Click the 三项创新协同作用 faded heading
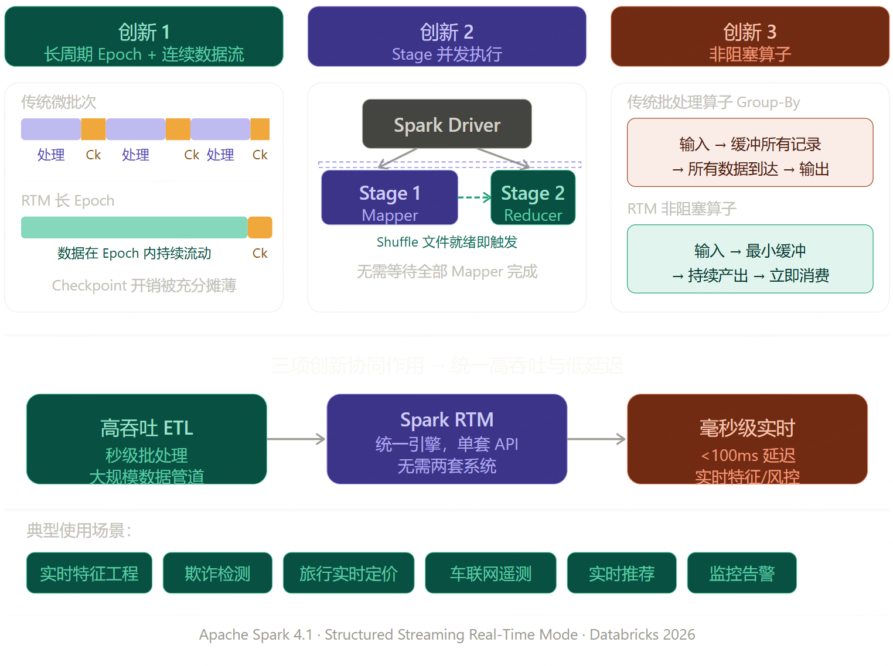 pyautogui.click(x=447, y=366)
